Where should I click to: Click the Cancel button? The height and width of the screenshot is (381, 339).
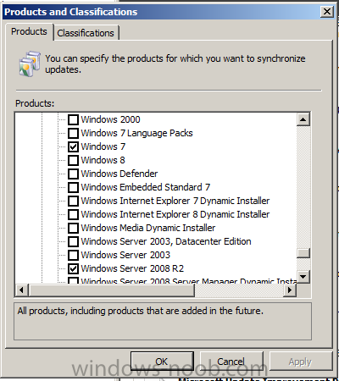pyautogui.click(x=231, y=362)
